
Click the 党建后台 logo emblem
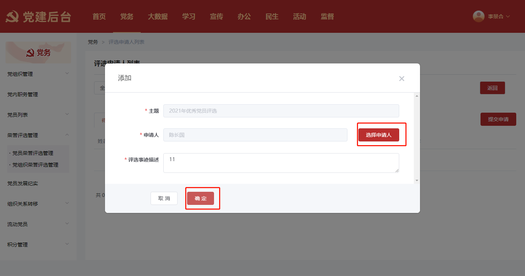pos(12,17)
